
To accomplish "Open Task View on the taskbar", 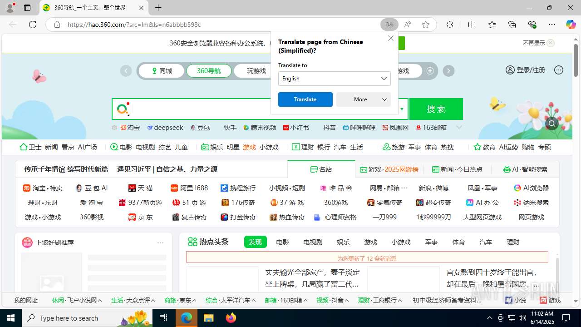I will pos(163,318).
